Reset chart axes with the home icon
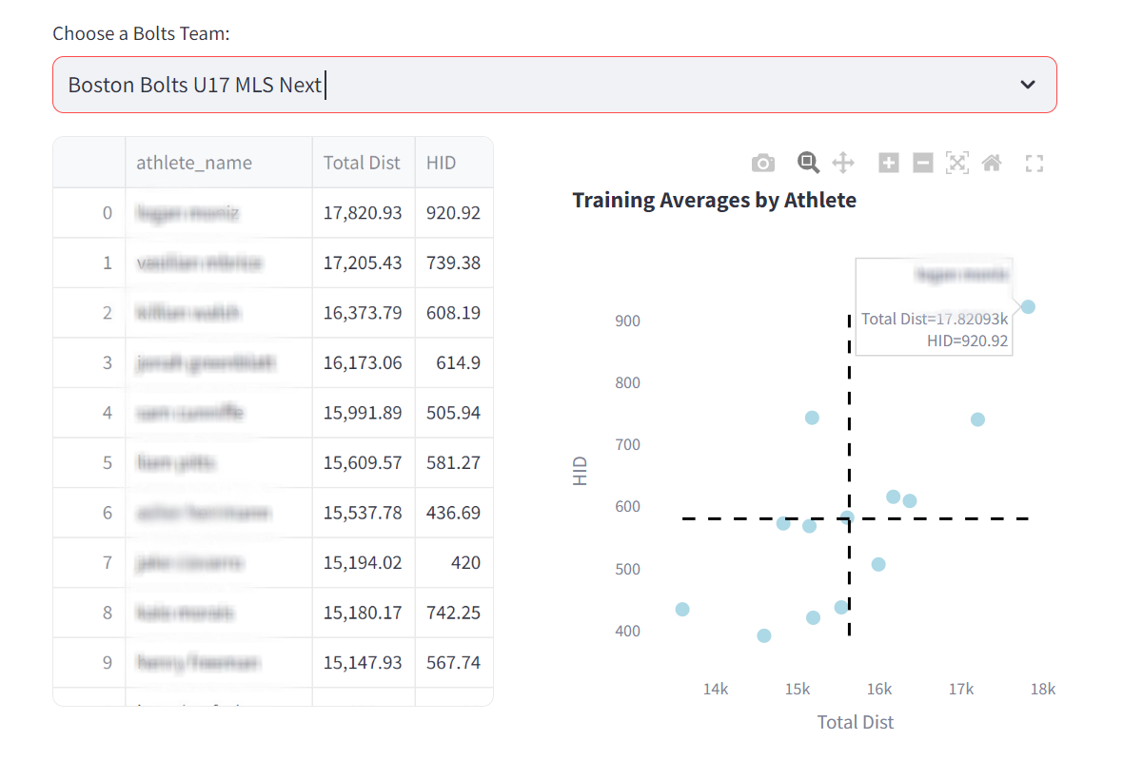 click(991, 162)
